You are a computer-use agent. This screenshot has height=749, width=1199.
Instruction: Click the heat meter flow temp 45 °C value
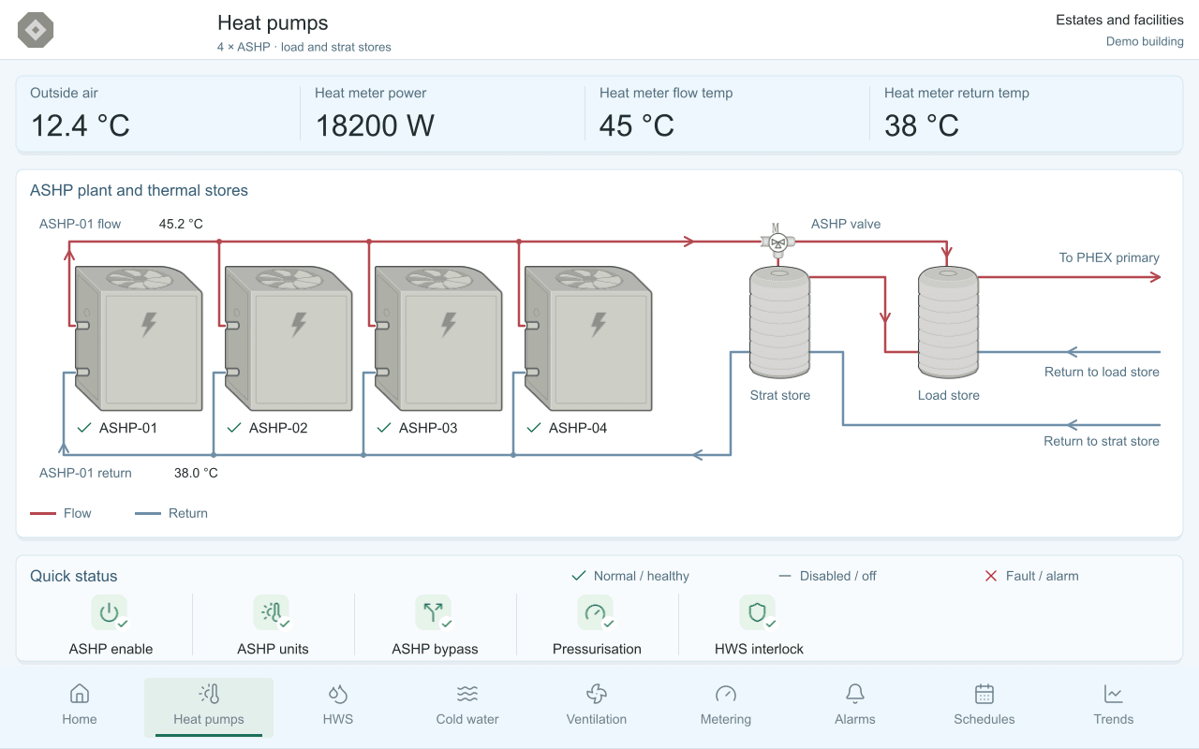[637, 125]
